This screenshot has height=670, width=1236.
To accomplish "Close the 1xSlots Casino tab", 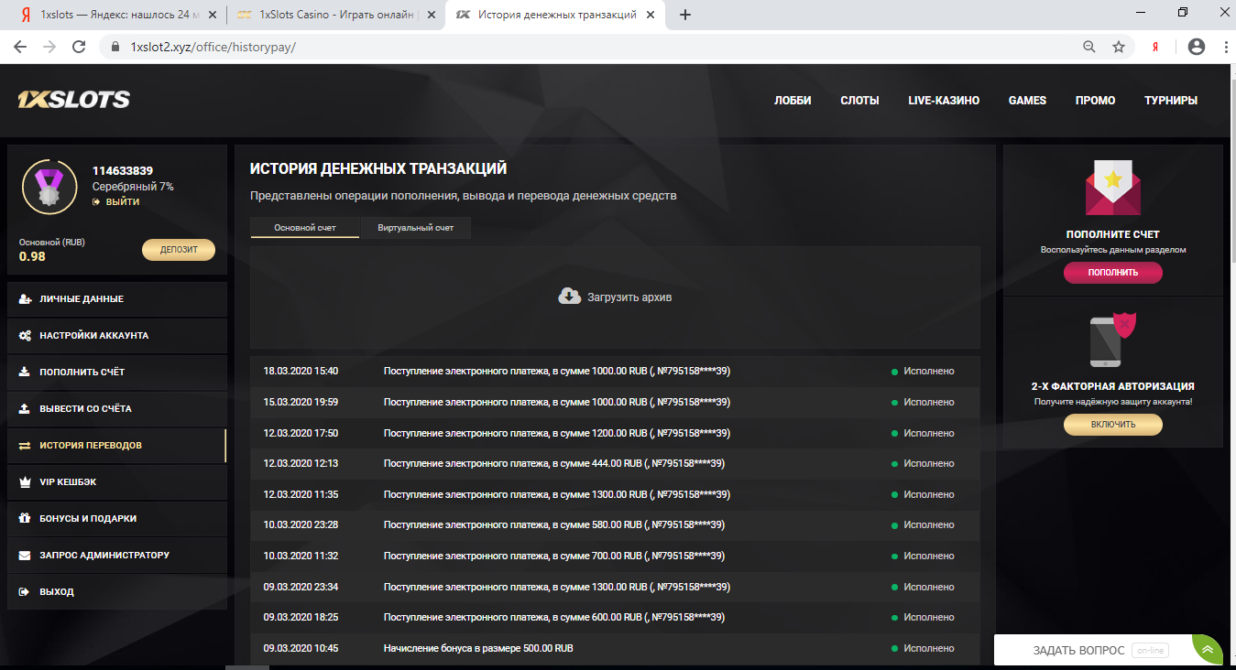I will [431, 15].
